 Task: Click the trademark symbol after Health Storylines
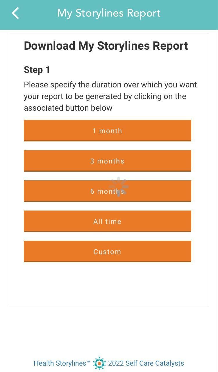point(88,362)
